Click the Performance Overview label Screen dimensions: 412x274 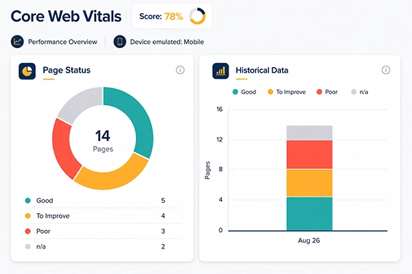pyautogui.click(x=62, y=42)
